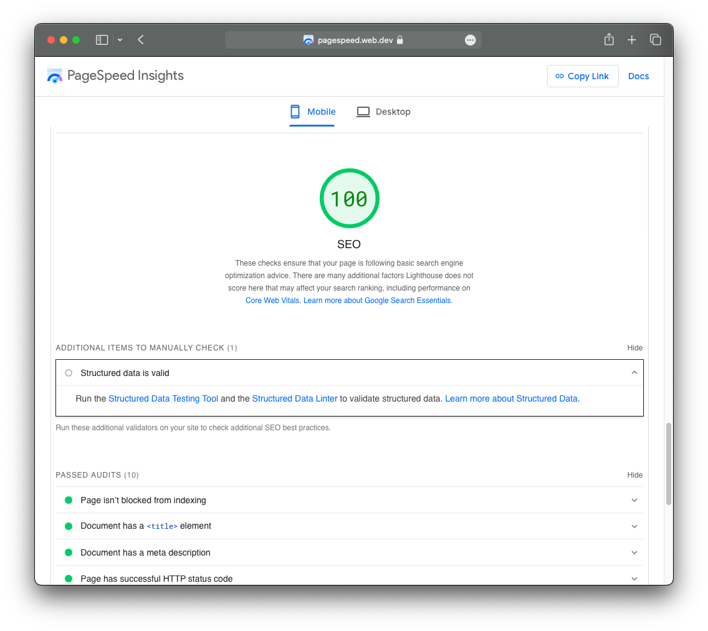Collapse the Structured data is valid item

click(x=634, y=373)
